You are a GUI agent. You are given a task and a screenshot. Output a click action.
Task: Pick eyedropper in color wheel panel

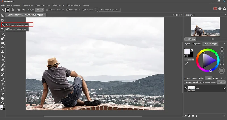[x=186, y=64]
